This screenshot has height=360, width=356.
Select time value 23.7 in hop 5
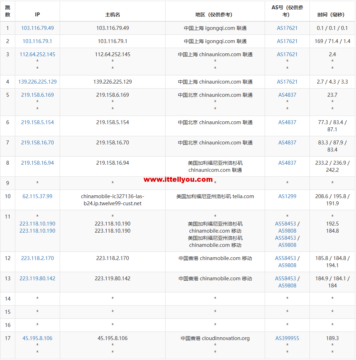tap(332, 95)
